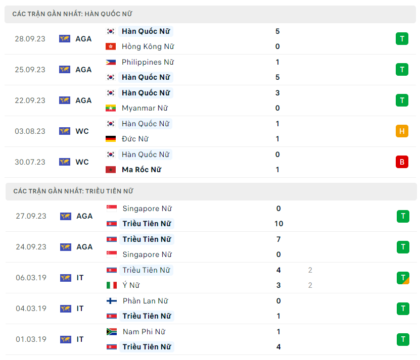This screenshot has height=360, width=420.
Task: Click the green T badge for 28.09.23 match
Action: click(x=402, y=39)
